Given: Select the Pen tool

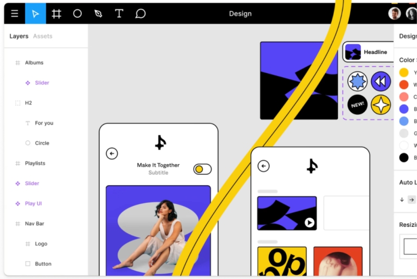Looking at the screenshot, I should pyautogui.click(x=98, y=14).
